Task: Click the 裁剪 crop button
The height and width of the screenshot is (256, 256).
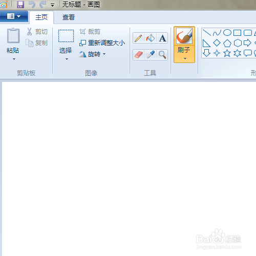Action: (x=90, y=32)
